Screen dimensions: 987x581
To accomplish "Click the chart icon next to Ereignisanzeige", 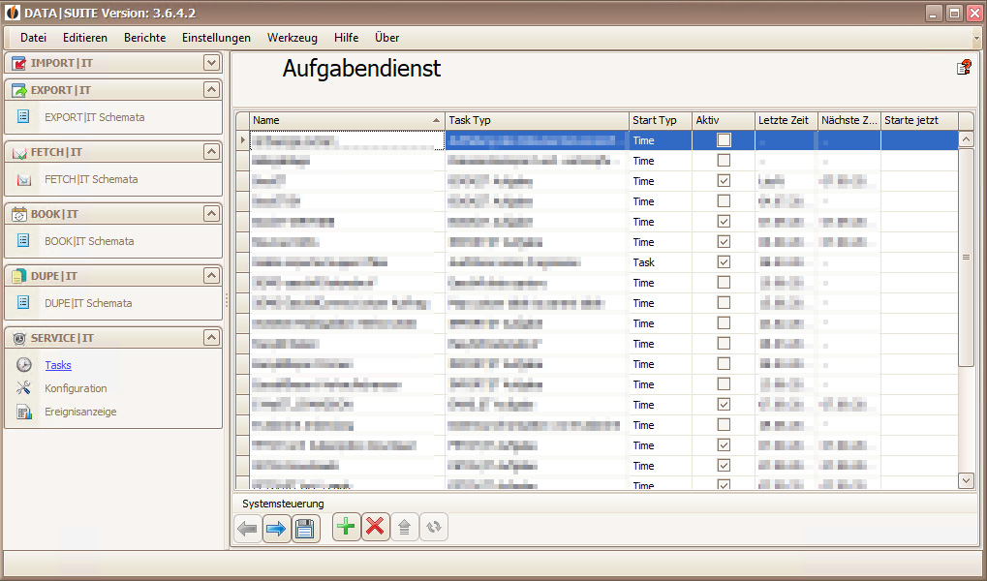I will point(24,412).
